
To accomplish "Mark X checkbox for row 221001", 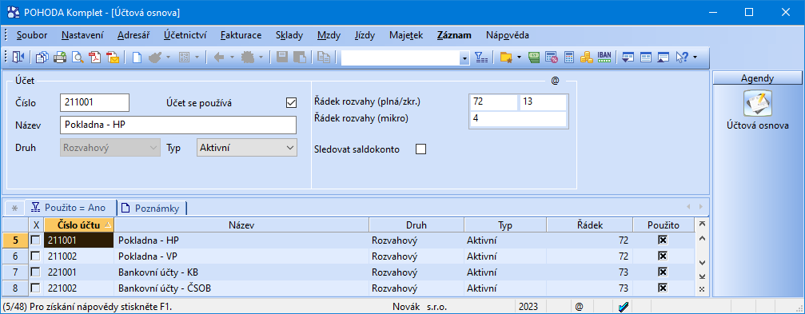I will point(35,272).
